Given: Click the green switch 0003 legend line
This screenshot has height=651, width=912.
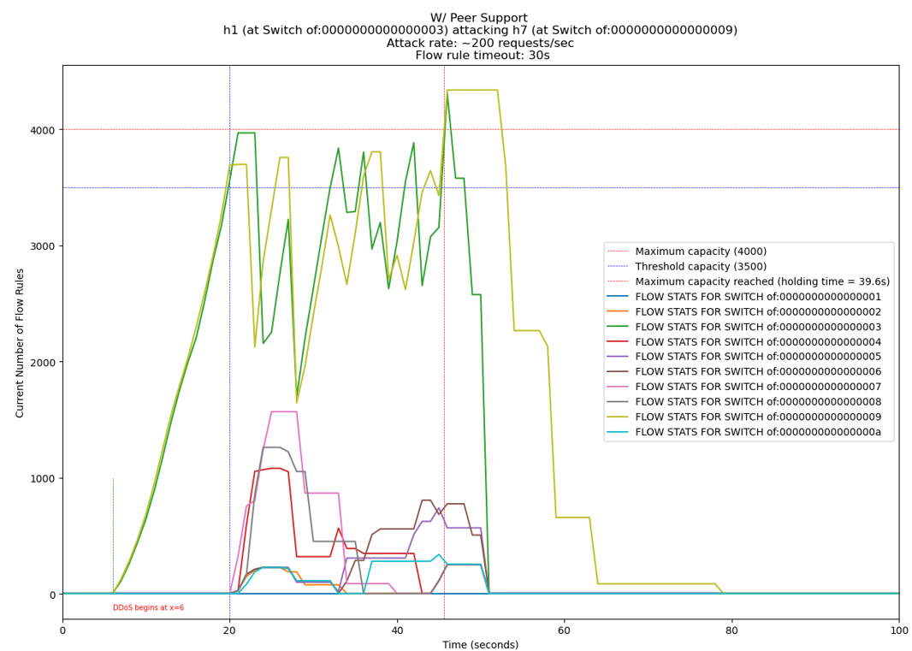Looking at the screenshot, I should pos(618,327).
